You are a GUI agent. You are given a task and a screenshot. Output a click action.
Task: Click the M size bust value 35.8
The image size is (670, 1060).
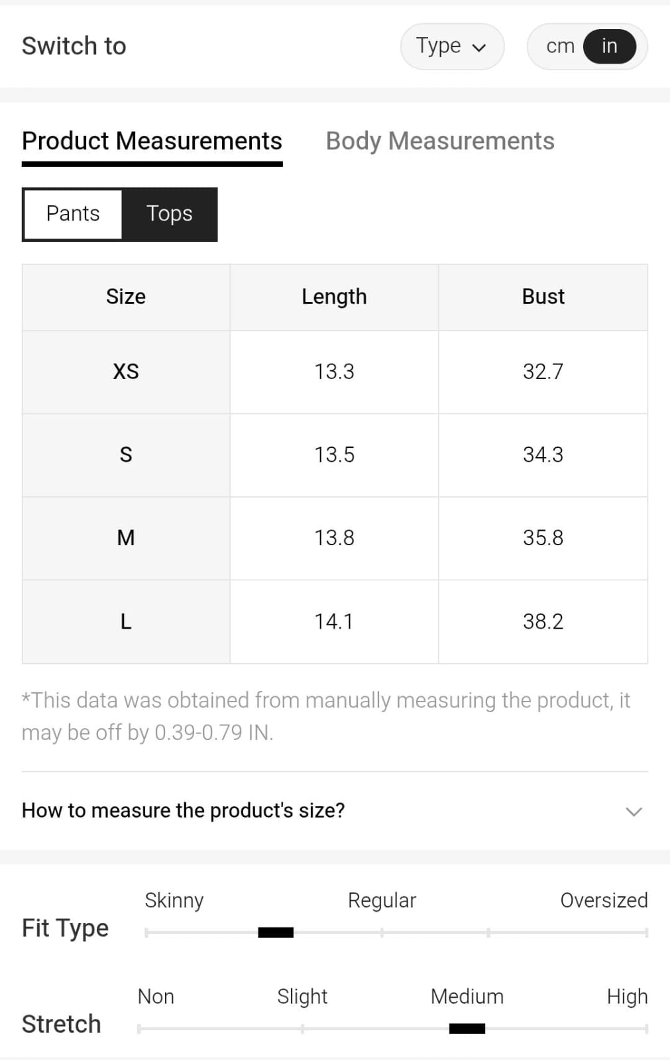pyautogui.click(x=543, y=538)
